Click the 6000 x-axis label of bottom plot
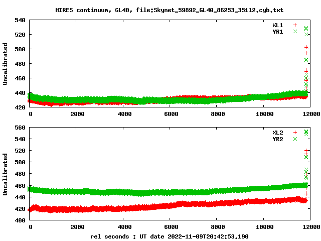Image resolution: width=321 pixels, height=241 pixels. tap(171, 227)
